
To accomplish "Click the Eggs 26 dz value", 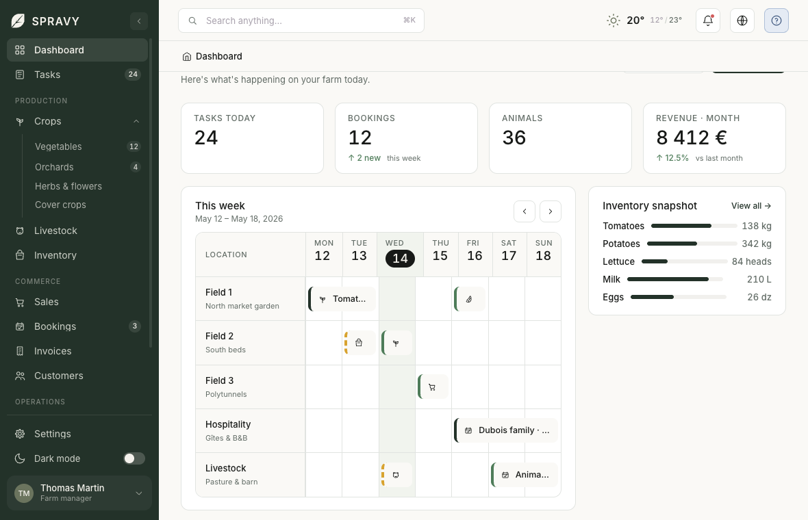I will (759, 297).
